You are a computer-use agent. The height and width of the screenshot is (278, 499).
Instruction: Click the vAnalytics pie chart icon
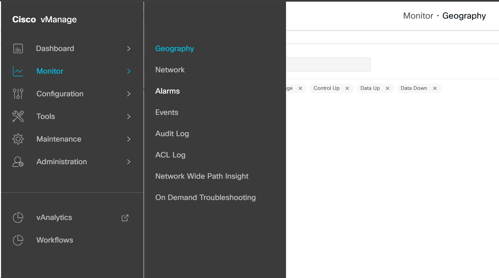coord(18,218)
